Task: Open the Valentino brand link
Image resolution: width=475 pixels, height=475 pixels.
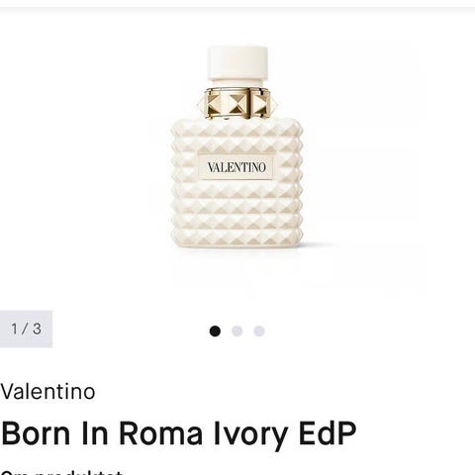Action: click(47, 392)
